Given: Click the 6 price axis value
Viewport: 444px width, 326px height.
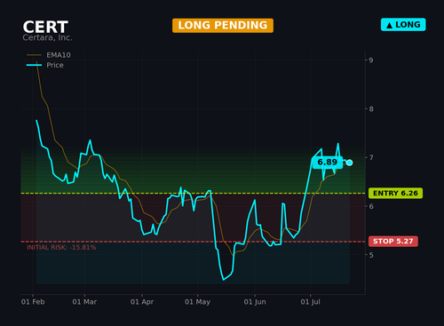Looking at the screenshot, I should click(371, 206).
